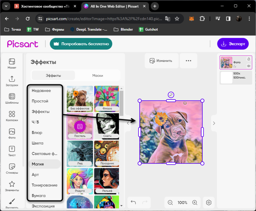Collapse the right layers panel chevron
Screen dimensions: 256x211
(x=214, y=123)
